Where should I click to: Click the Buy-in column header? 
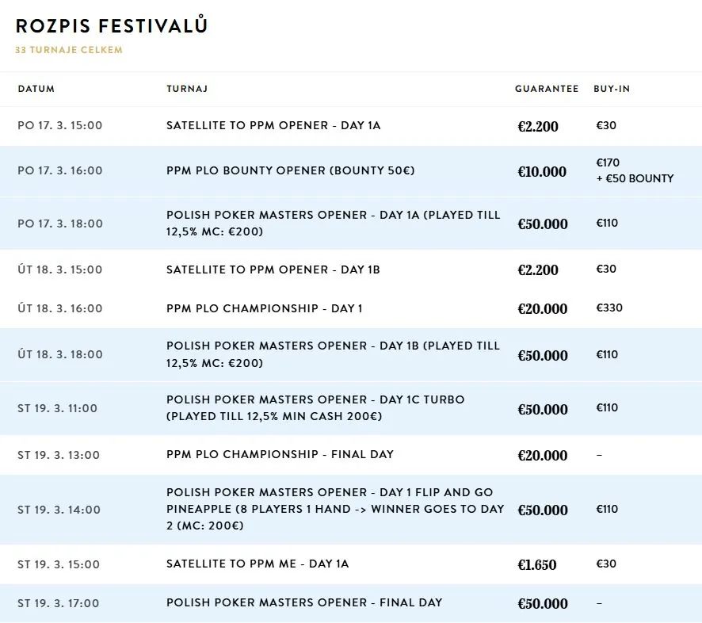pyautogui.click(x=612, y=89)
